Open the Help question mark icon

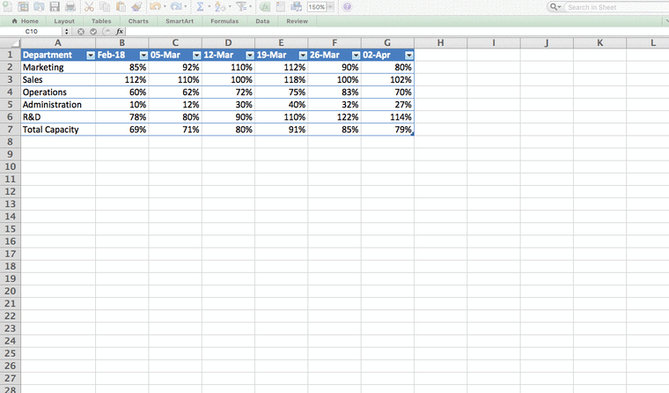pos(348,7)
